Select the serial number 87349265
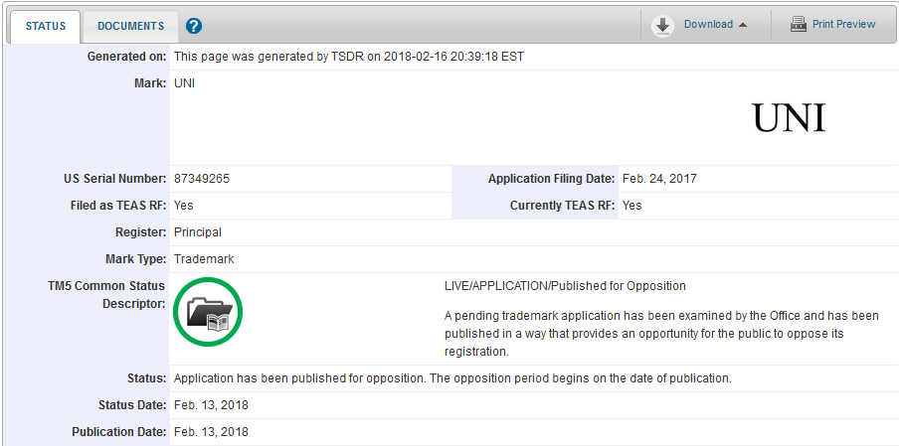Image resolution: width=899 pixels, height=446 pixels. click(202, 179)
